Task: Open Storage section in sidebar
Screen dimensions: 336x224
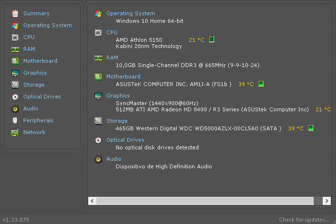Action: coord(34,85)
